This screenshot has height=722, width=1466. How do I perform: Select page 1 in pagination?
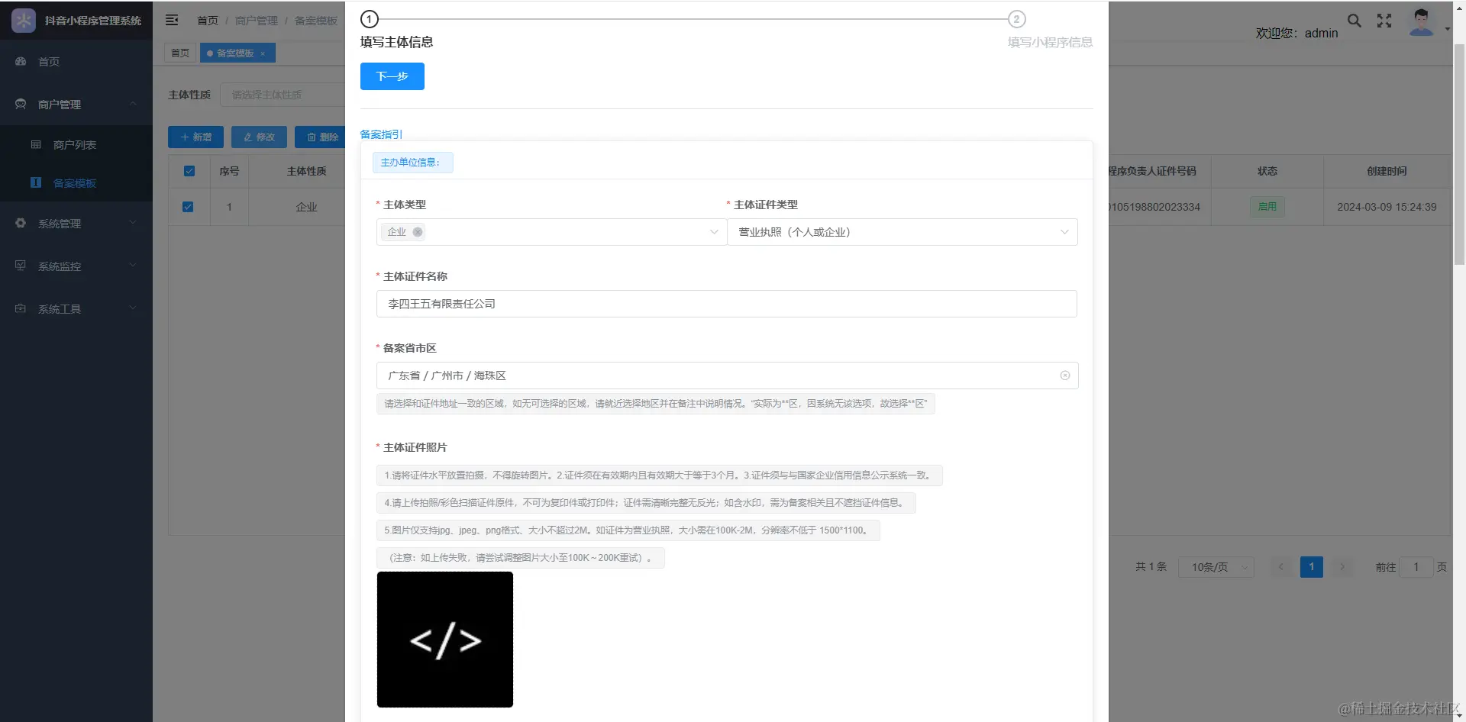tap(1312, 566)
